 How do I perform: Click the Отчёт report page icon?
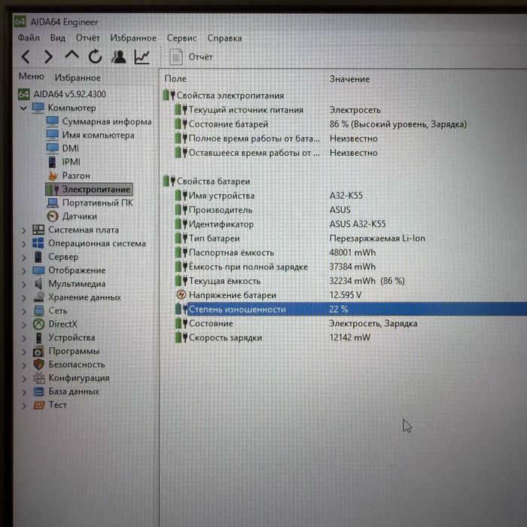(176, 56)
